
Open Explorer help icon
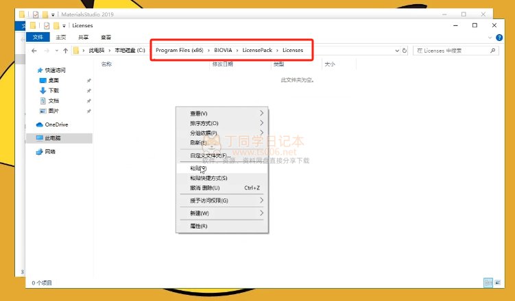coord(499,38)
